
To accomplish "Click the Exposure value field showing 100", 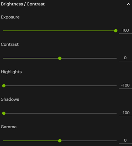I will [126, 30].
